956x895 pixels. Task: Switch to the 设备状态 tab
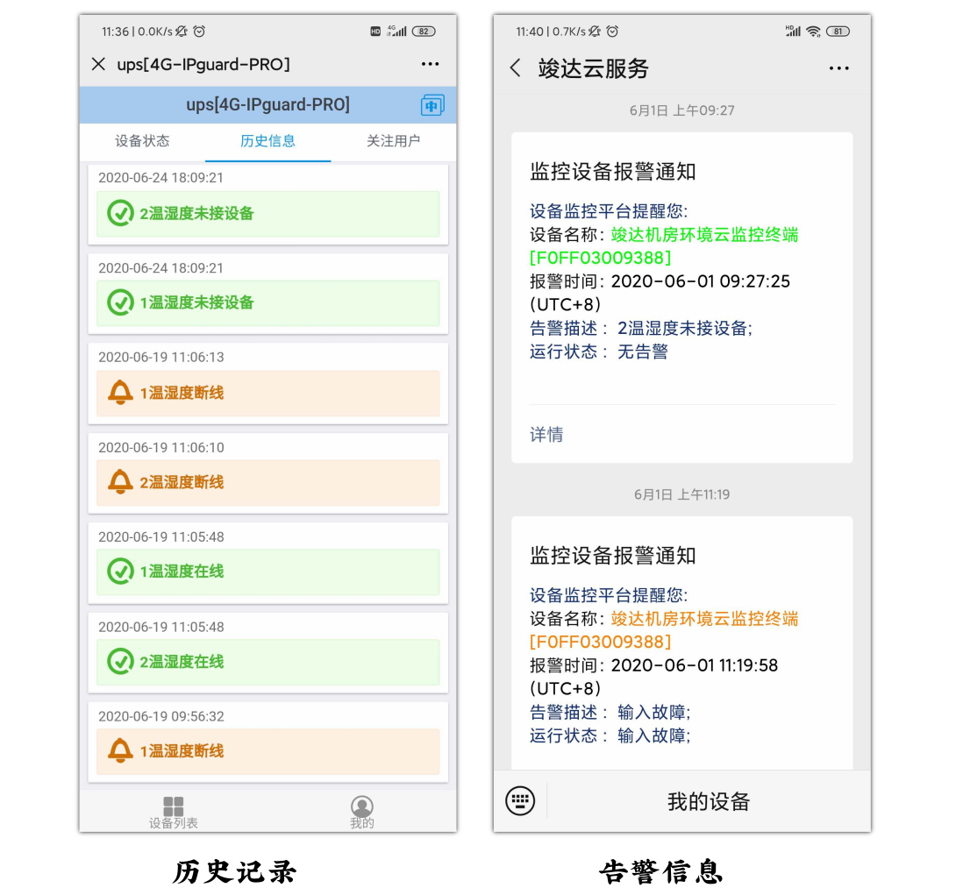pyautogui.click(x=143, y=140)
